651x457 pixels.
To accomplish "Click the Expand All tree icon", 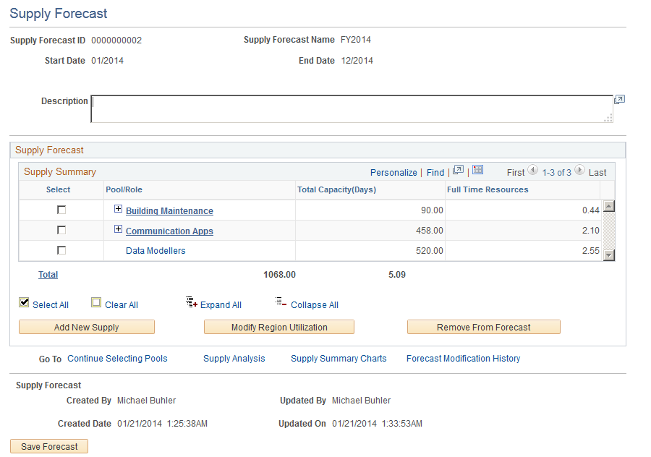I will coord(192,302).
